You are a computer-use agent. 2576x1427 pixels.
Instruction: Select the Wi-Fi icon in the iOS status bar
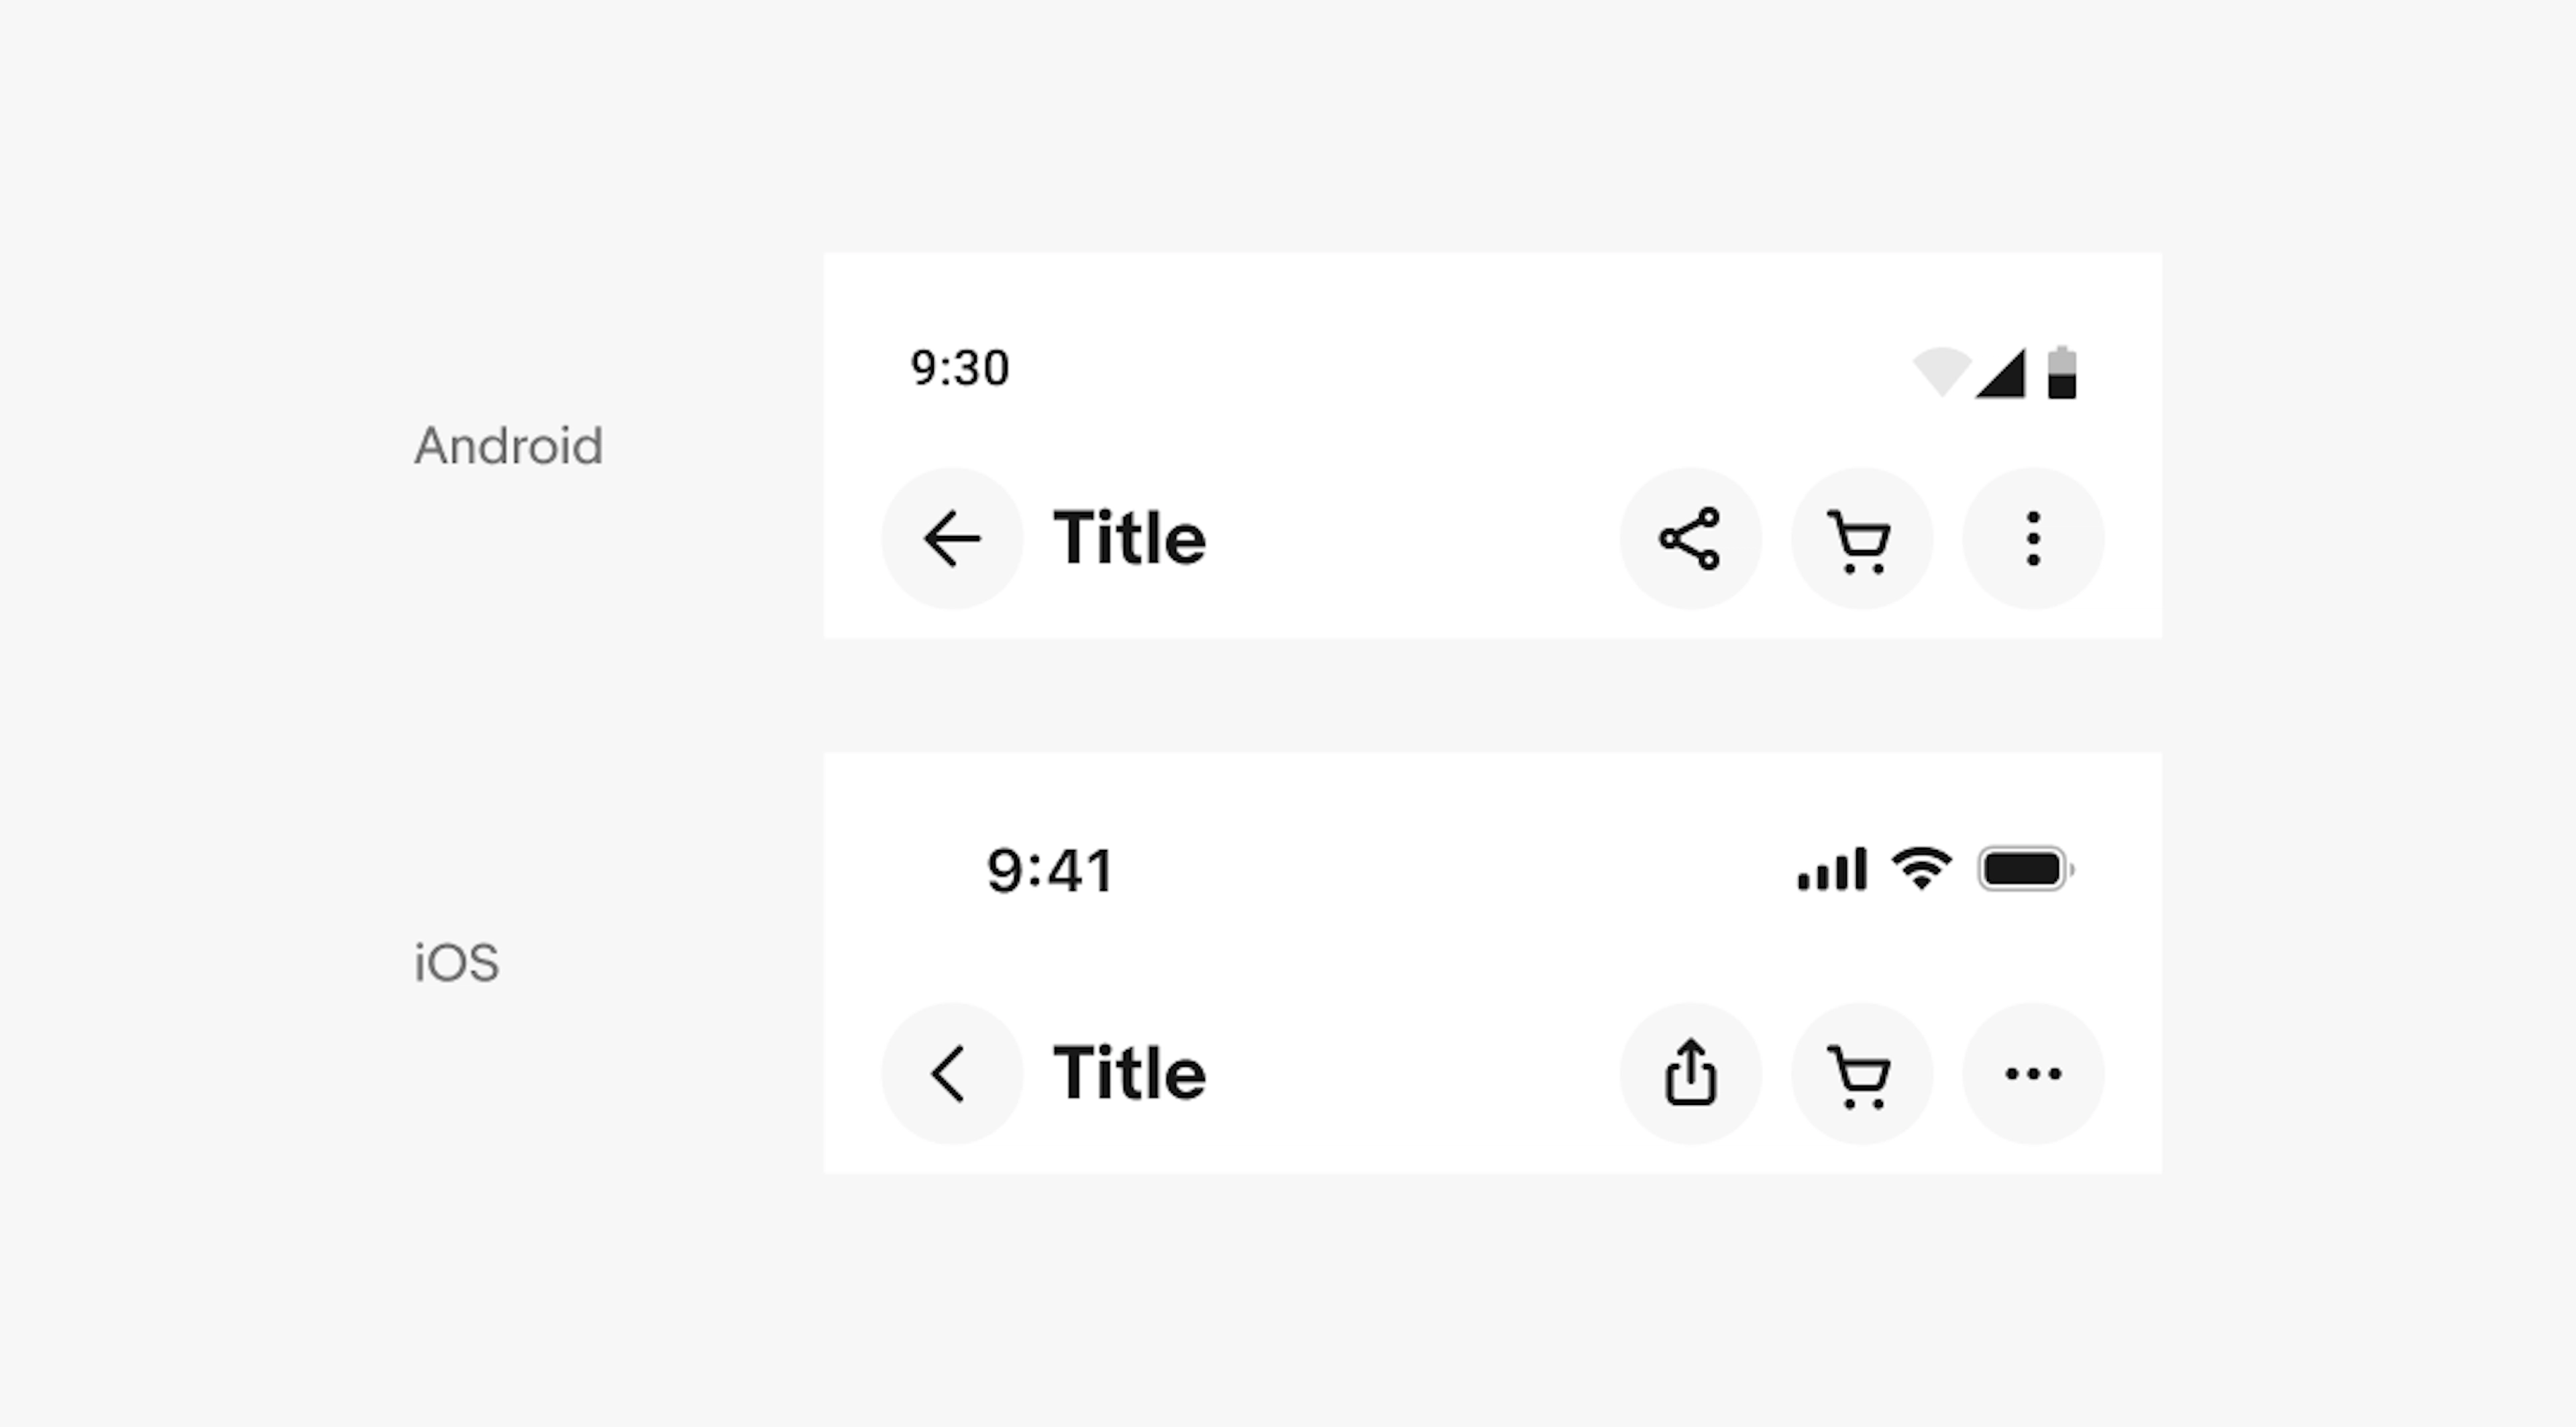coord(1921,868)
